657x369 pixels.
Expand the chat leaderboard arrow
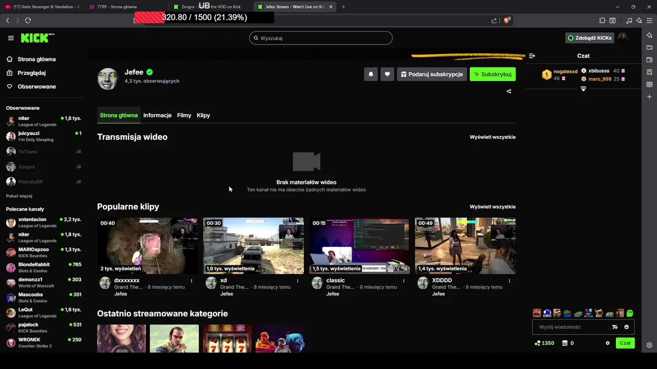[583, 89]
